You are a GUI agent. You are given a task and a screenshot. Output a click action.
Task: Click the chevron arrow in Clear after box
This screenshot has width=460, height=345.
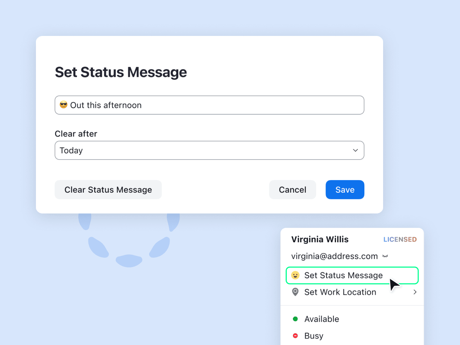point(355,150)
